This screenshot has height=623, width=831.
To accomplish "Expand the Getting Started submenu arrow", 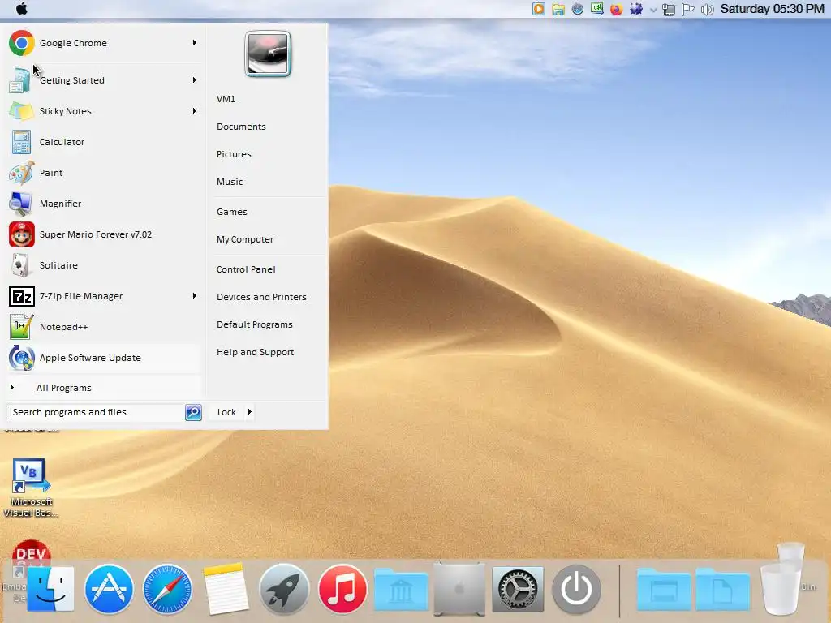I will [x=195, y=80].
